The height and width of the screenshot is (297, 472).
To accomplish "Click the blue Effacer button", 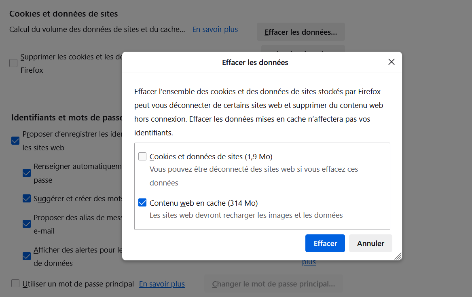I will [325, 243].
